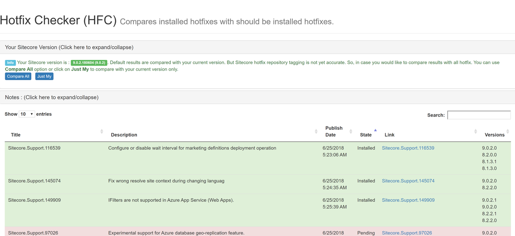Select title cell Sitecore.Support.149909

pos(34,200)
